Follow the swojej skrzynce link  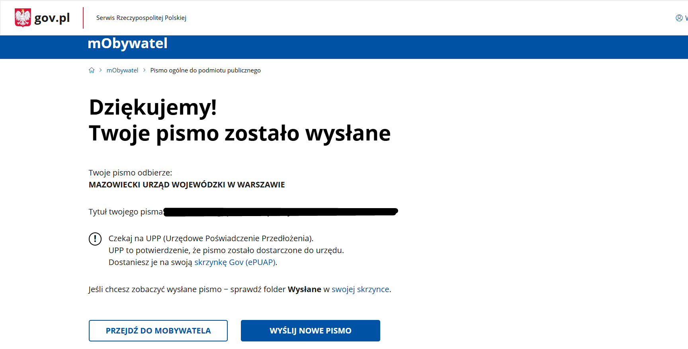click(360, 289)
